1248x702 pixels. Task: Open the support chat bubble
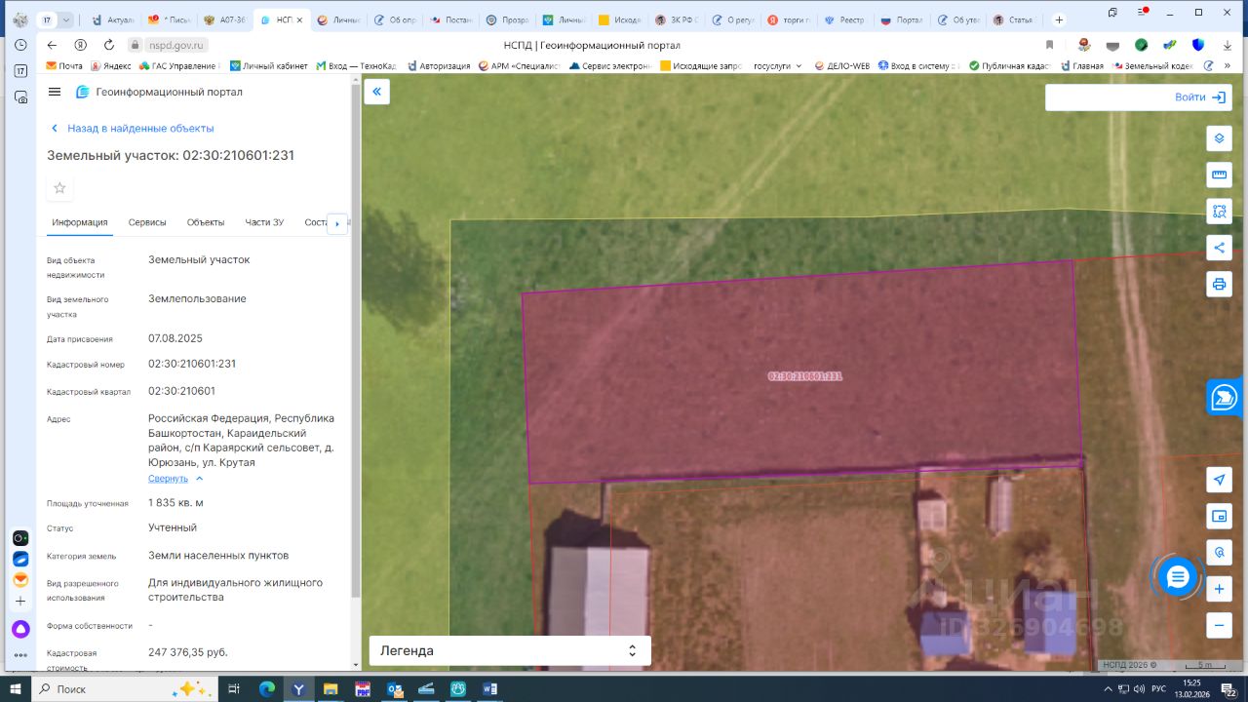click(1178, 577)
